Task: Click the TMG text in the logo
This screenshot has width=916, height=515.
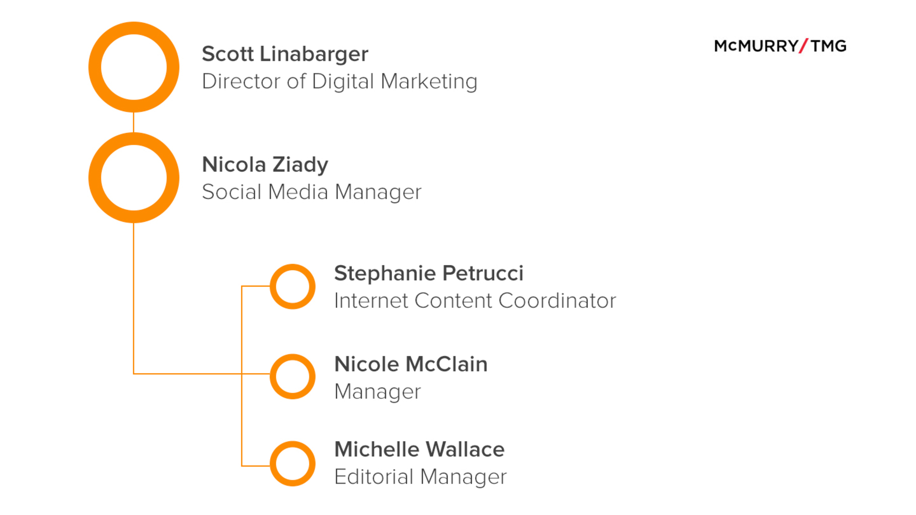Action: [828, 46]
